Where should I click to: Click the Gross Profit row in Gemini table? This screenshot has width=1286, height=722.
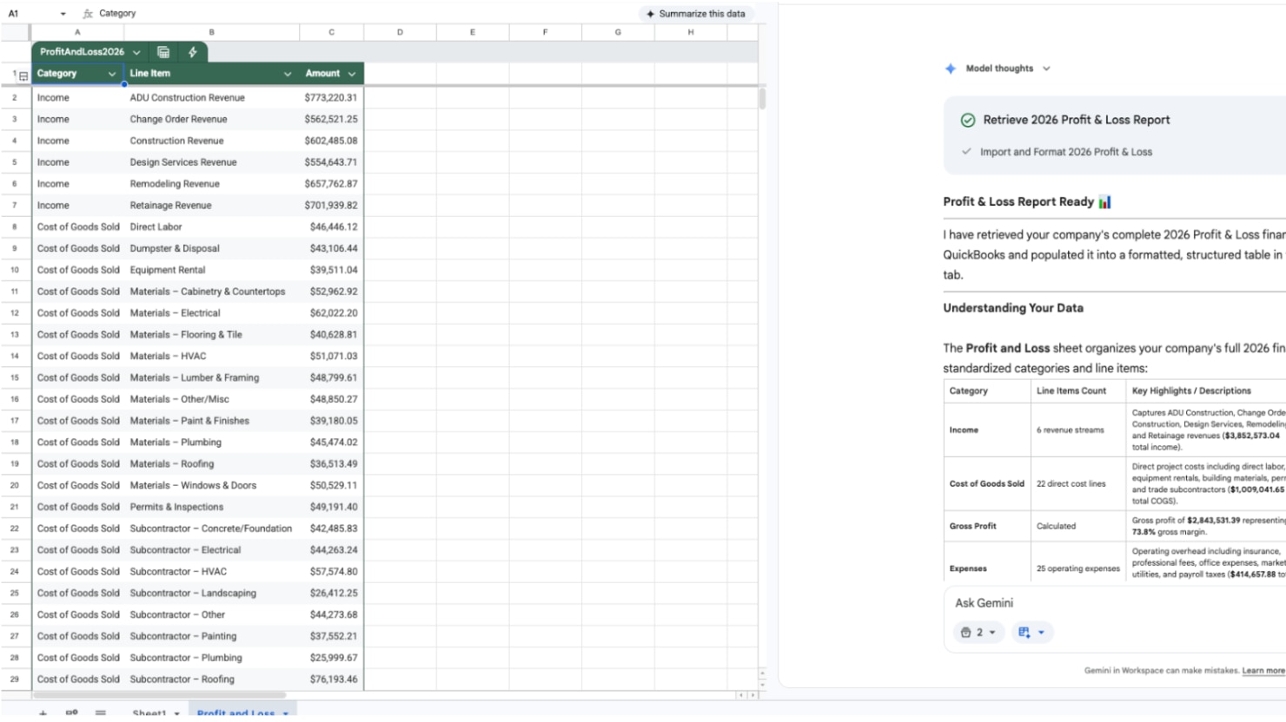(x=1115, y=527)
